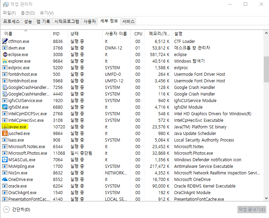Viewport: 269px width, 218px height.
Task: Click the NETWORK... user name cell
Action: click(116, 173)
